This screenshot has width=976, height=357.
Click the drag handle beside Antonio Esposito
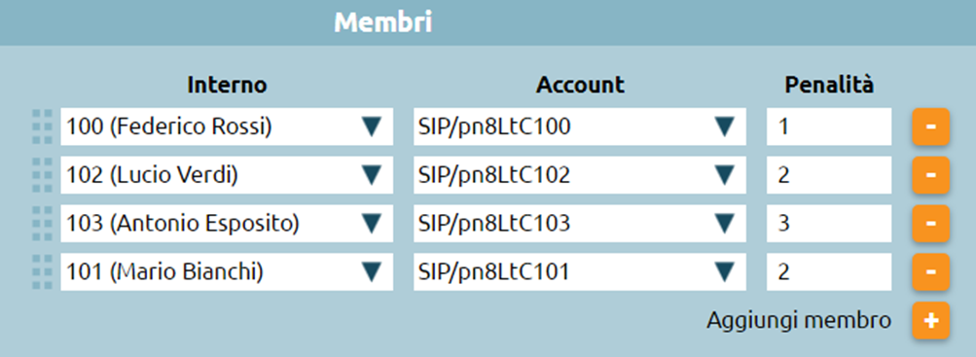[42, 224]
